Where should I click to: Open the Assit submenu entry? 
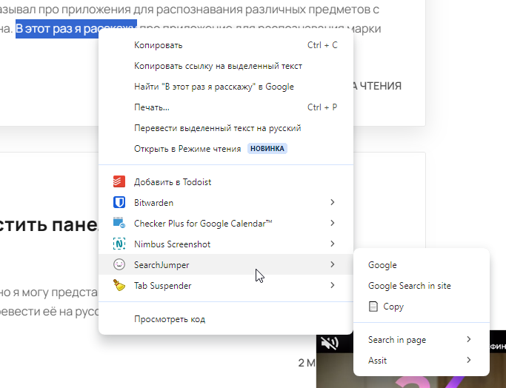coord(422,361)
